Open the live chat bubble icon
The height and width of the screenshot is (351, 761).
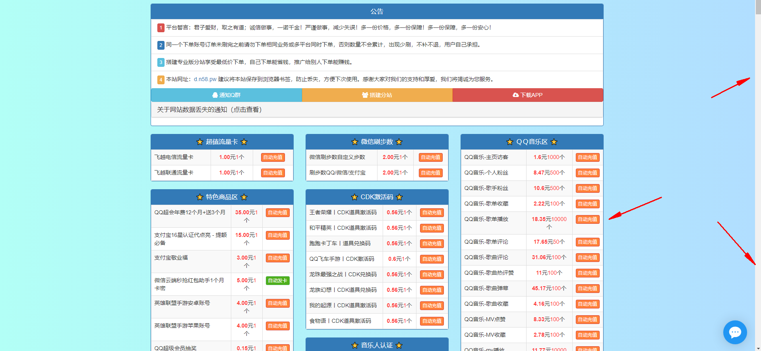(x=735, y=332)
